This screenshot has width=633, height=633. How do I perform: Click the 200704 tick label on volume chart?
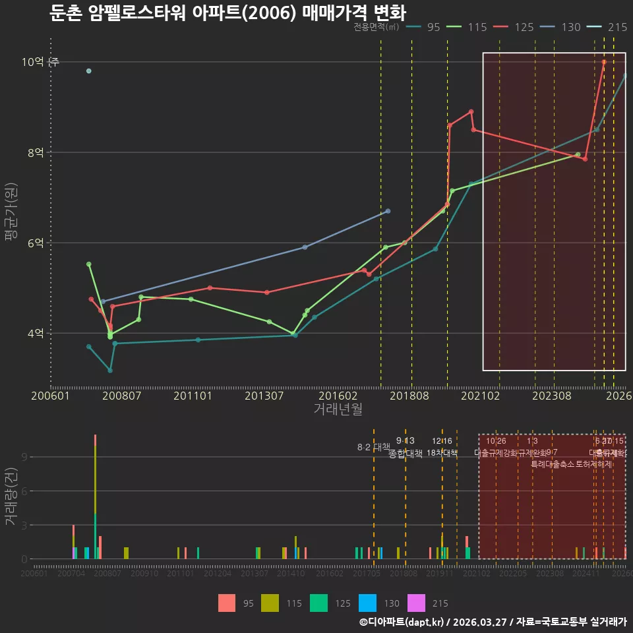(x=71, y=573)
